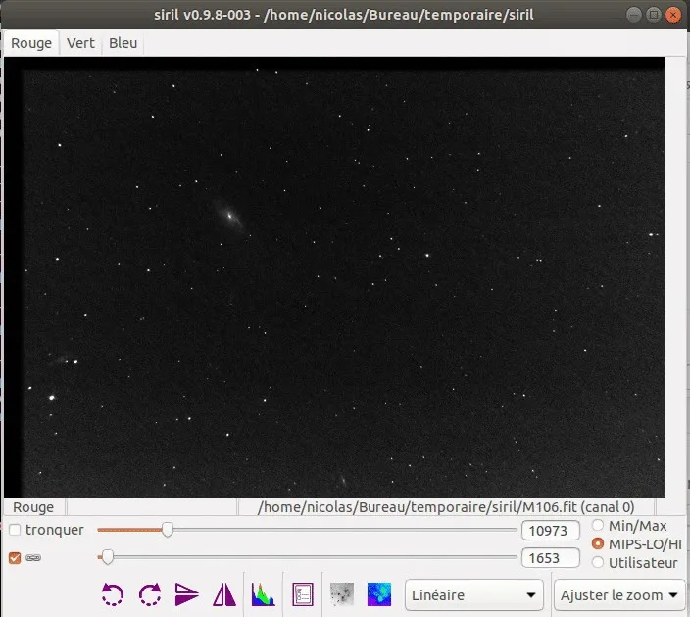Rotate image 90° clockwise icon

[150, 594]
